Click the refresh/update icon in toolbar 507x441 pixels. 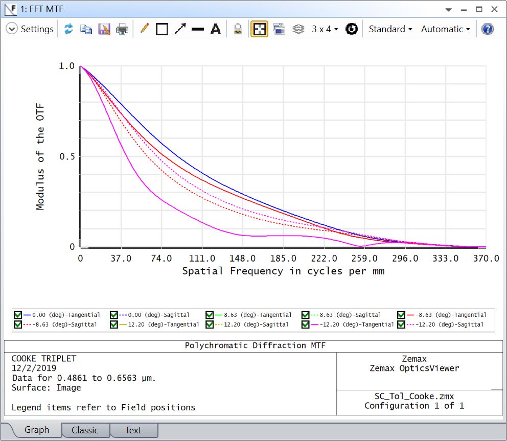pos(68,29)
